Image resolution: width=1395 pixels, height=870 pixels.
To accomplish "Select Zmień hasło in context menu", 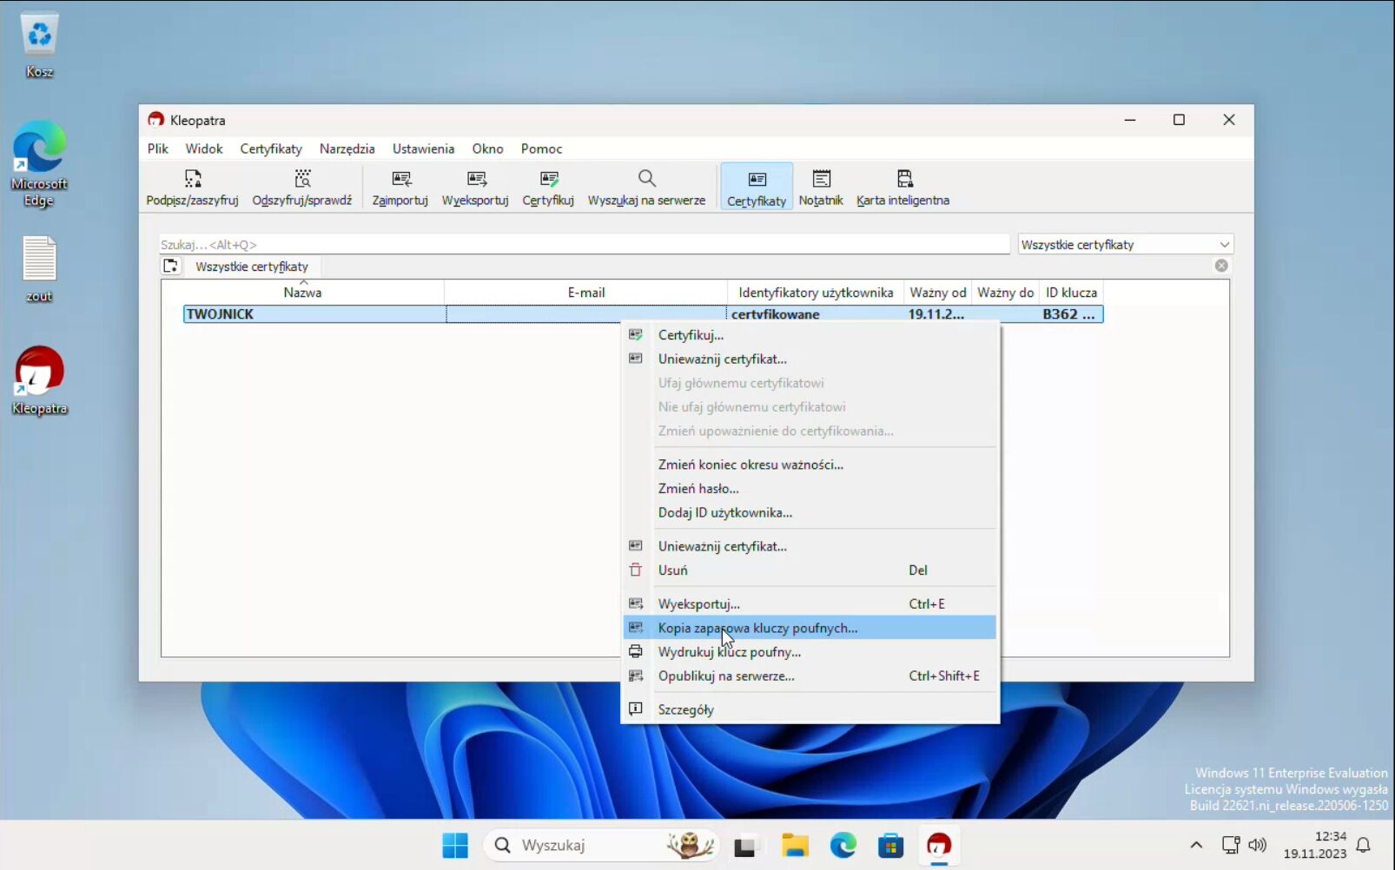I will (698, 489).
